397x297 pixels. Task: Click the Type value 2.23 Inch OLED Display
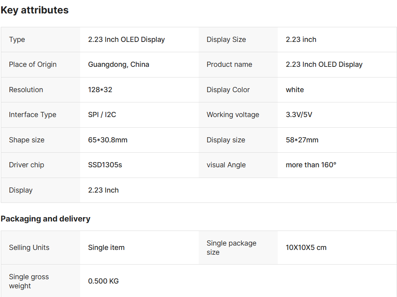click(126, 40)
